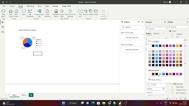Viewport: 189px width, 106px height.
Task: Switch to Data view in the left sidebar
Action: tap(3, 27)
